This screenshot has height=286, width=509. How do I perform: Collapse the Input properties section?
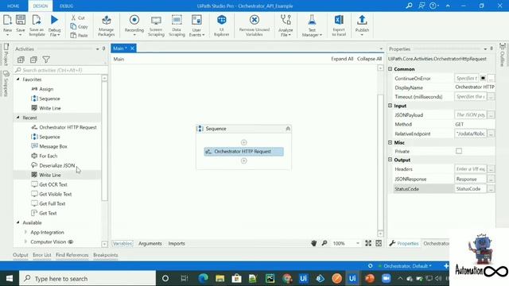point(390,106)
